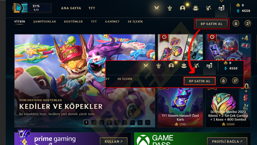Click the top RP SATIN AL button
Viewport: 257px width, 145px height.
coord(212,24)
